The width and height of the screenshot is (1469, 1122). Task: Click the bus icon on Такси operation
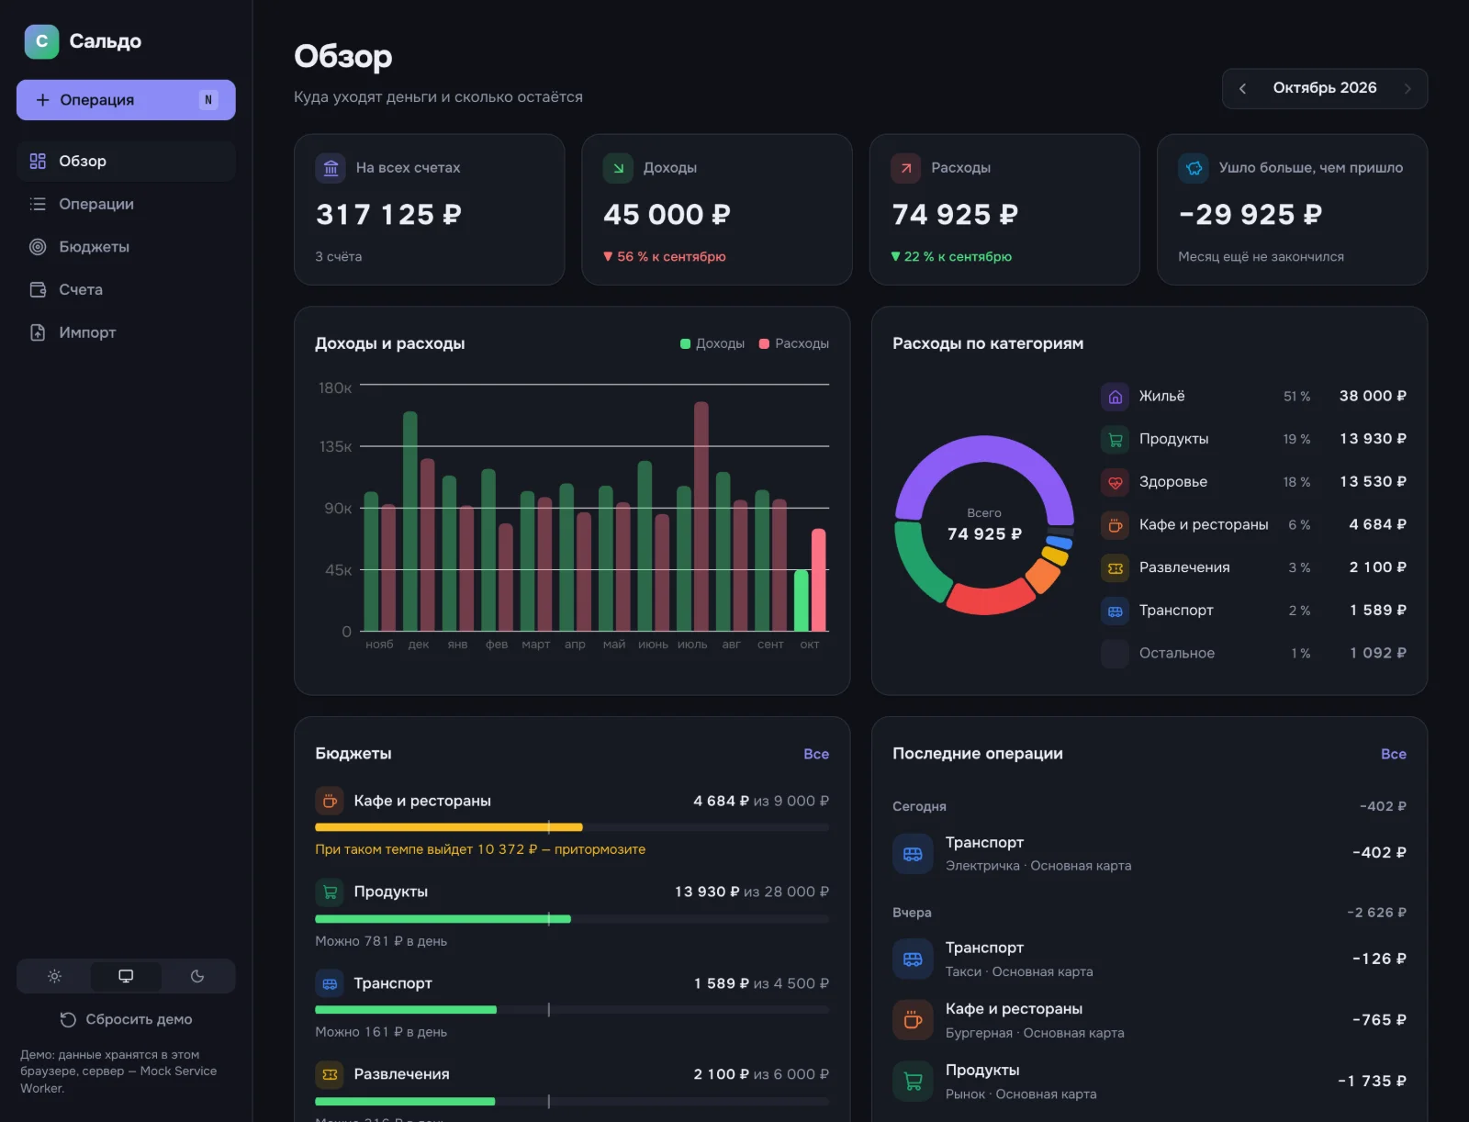913,959
